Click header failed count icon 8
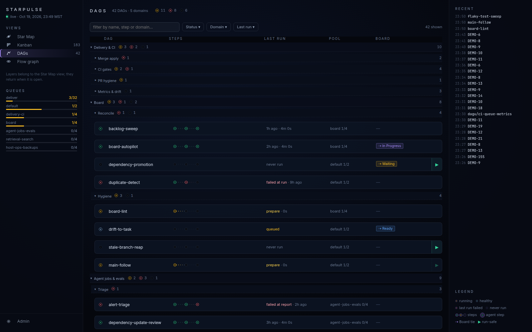The width and height of the screenshot is (532, 332). click(170, 11)
